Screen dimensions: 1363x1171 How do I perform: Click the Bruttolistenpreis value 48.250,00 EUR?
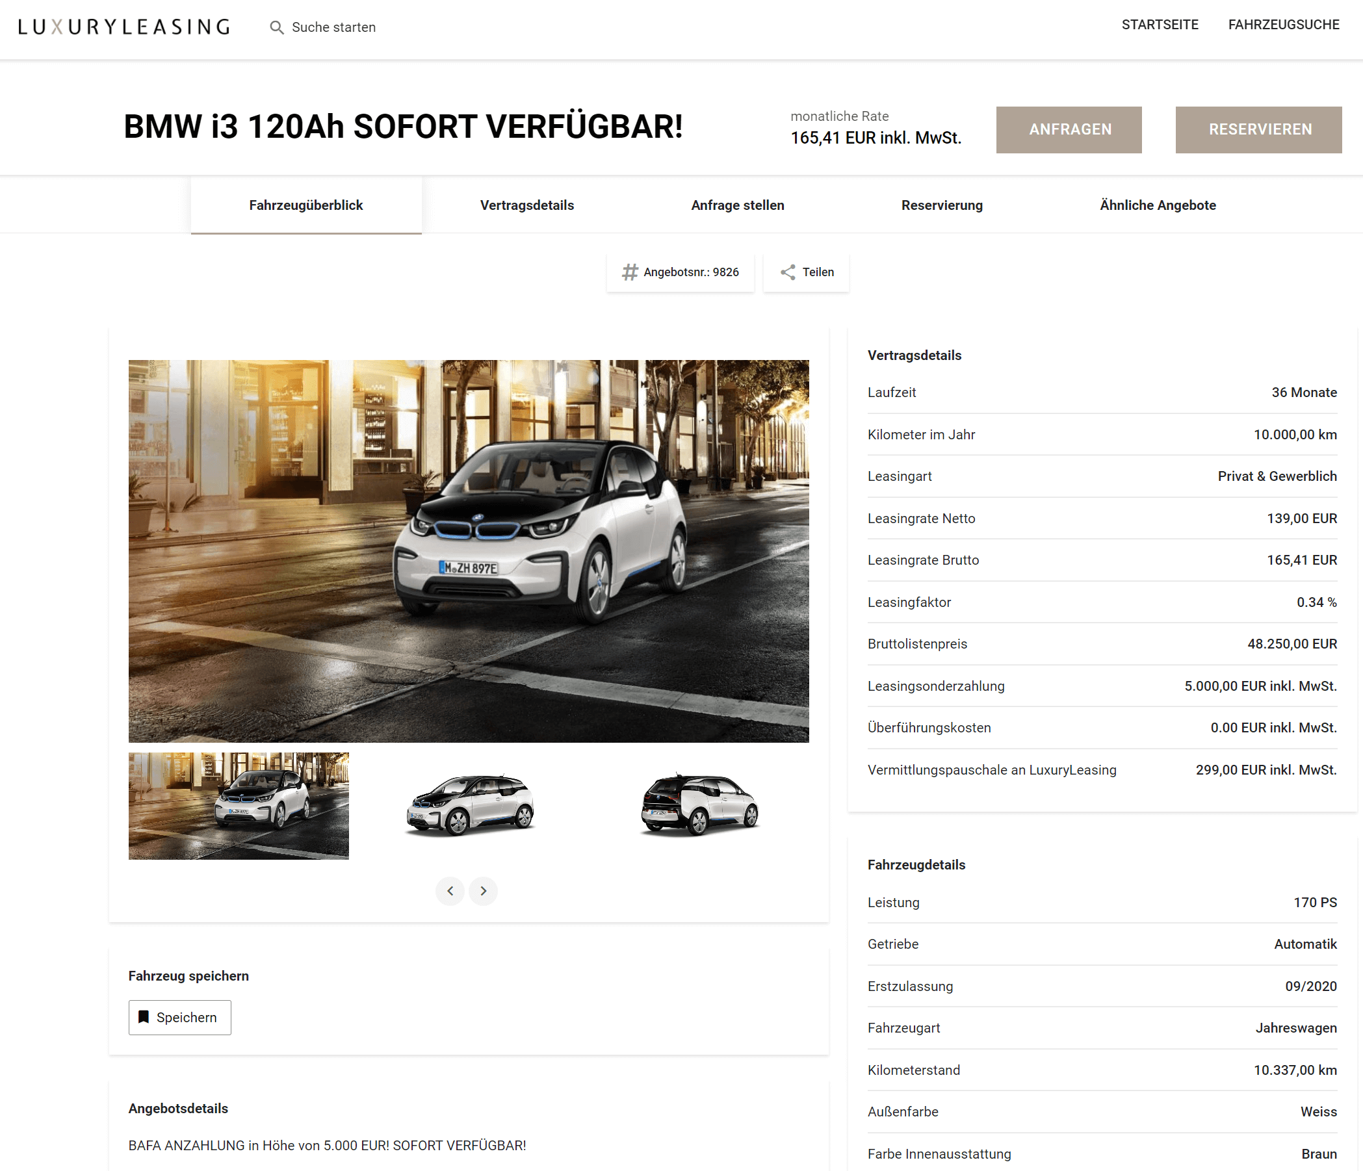(1292, 644)
